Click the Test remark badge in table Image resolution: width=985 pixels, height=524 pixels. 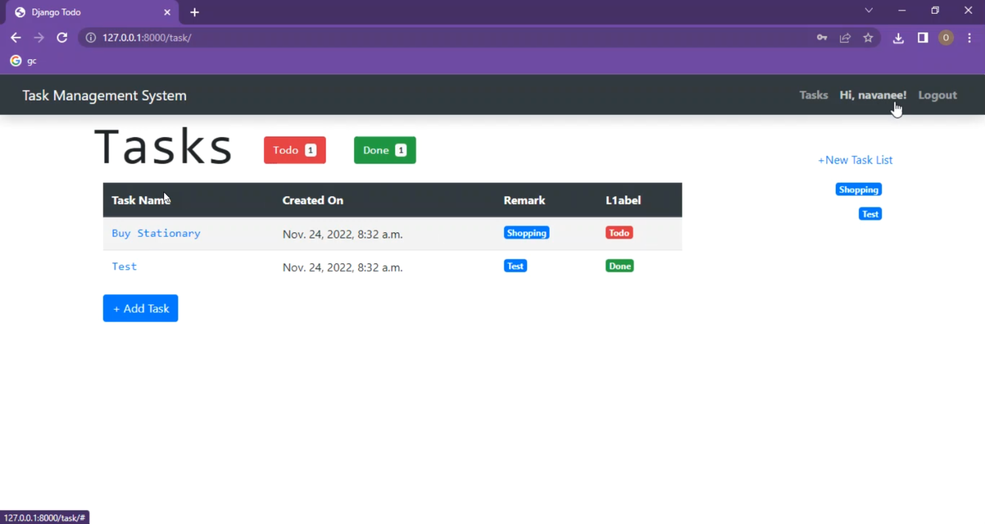click(x=515, y=266)
